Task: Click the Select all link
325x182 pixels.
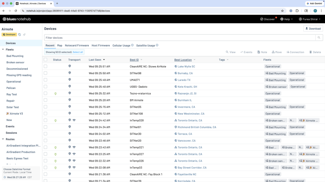Action: (78, 52)
